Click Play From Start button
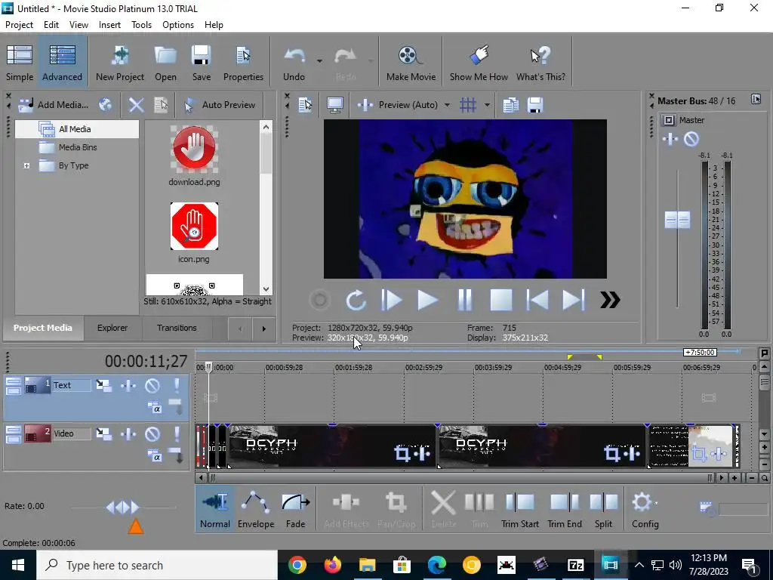The width and height of the screenshot is (773, 580). [x=392, y=300]
